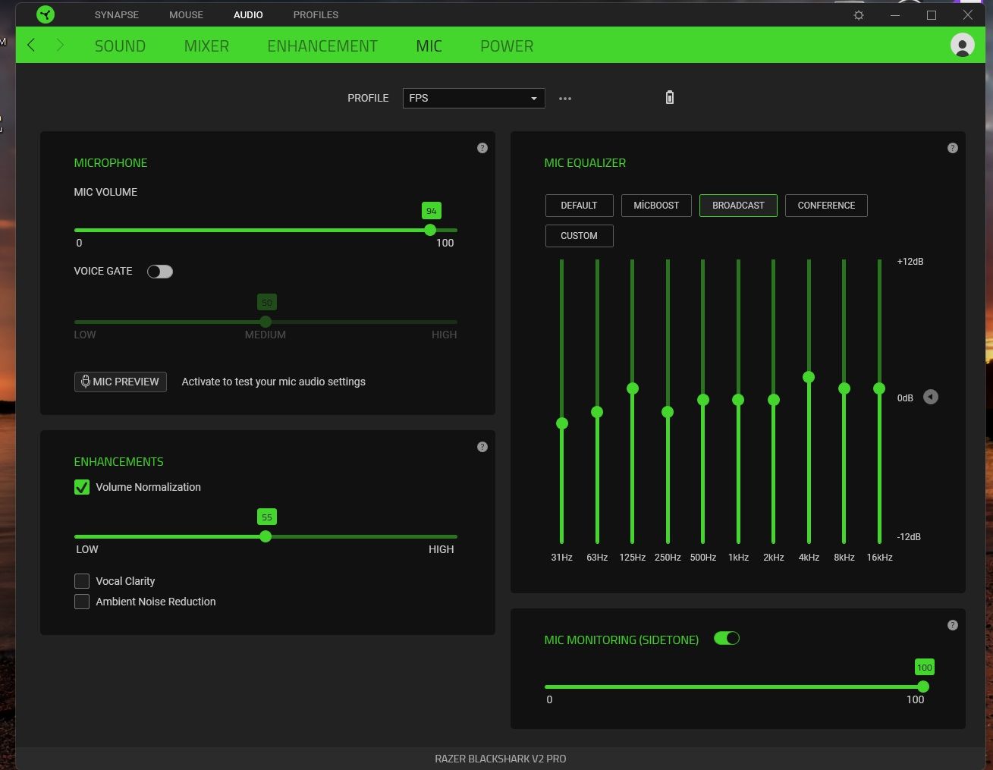Click the 1kHz equalizer band handle

click(x=738, y=400)
